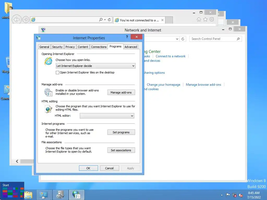This screenshot has width=267, height=200.
Task: Click the Network and Internet window title icon
Action: point(43,30)
